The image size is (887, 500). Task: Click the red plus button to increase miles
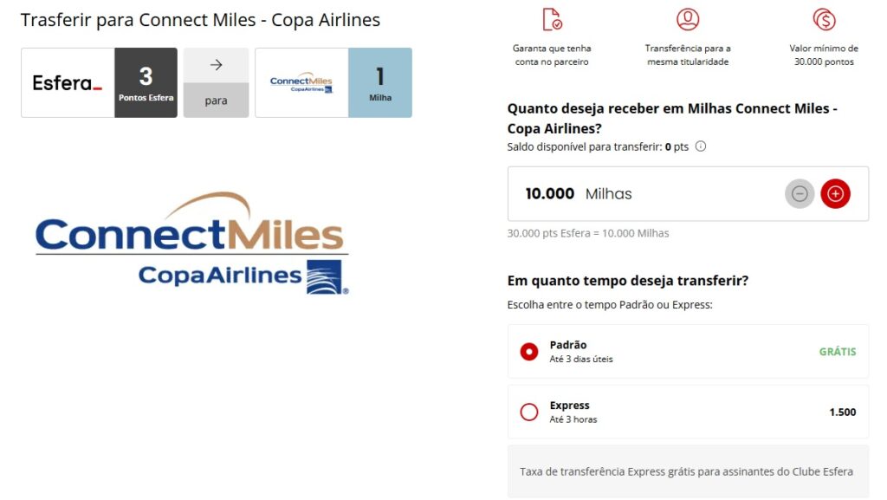point(835,194)
